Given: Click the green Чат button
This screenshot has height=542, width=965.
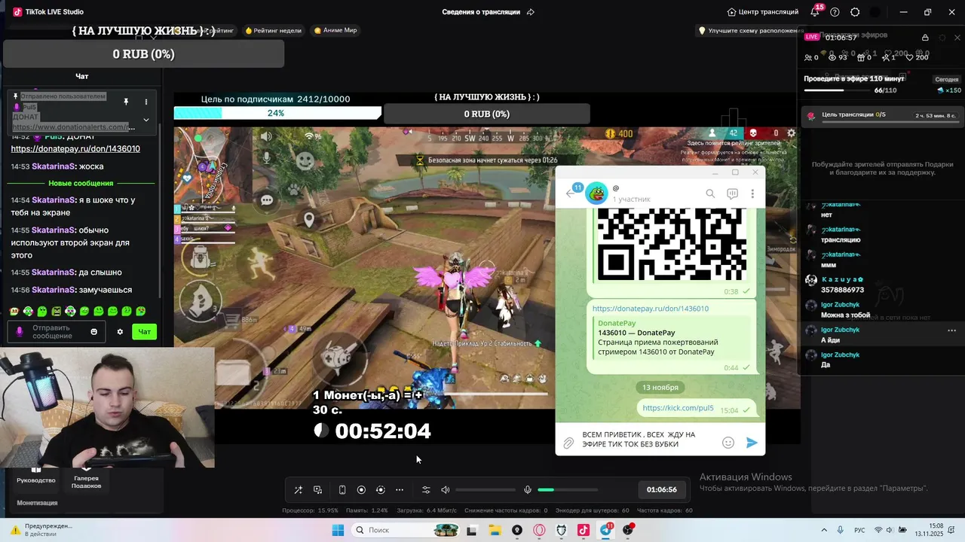Looking at the screenshot, I should pyautogui.click(x=144, y=331).
